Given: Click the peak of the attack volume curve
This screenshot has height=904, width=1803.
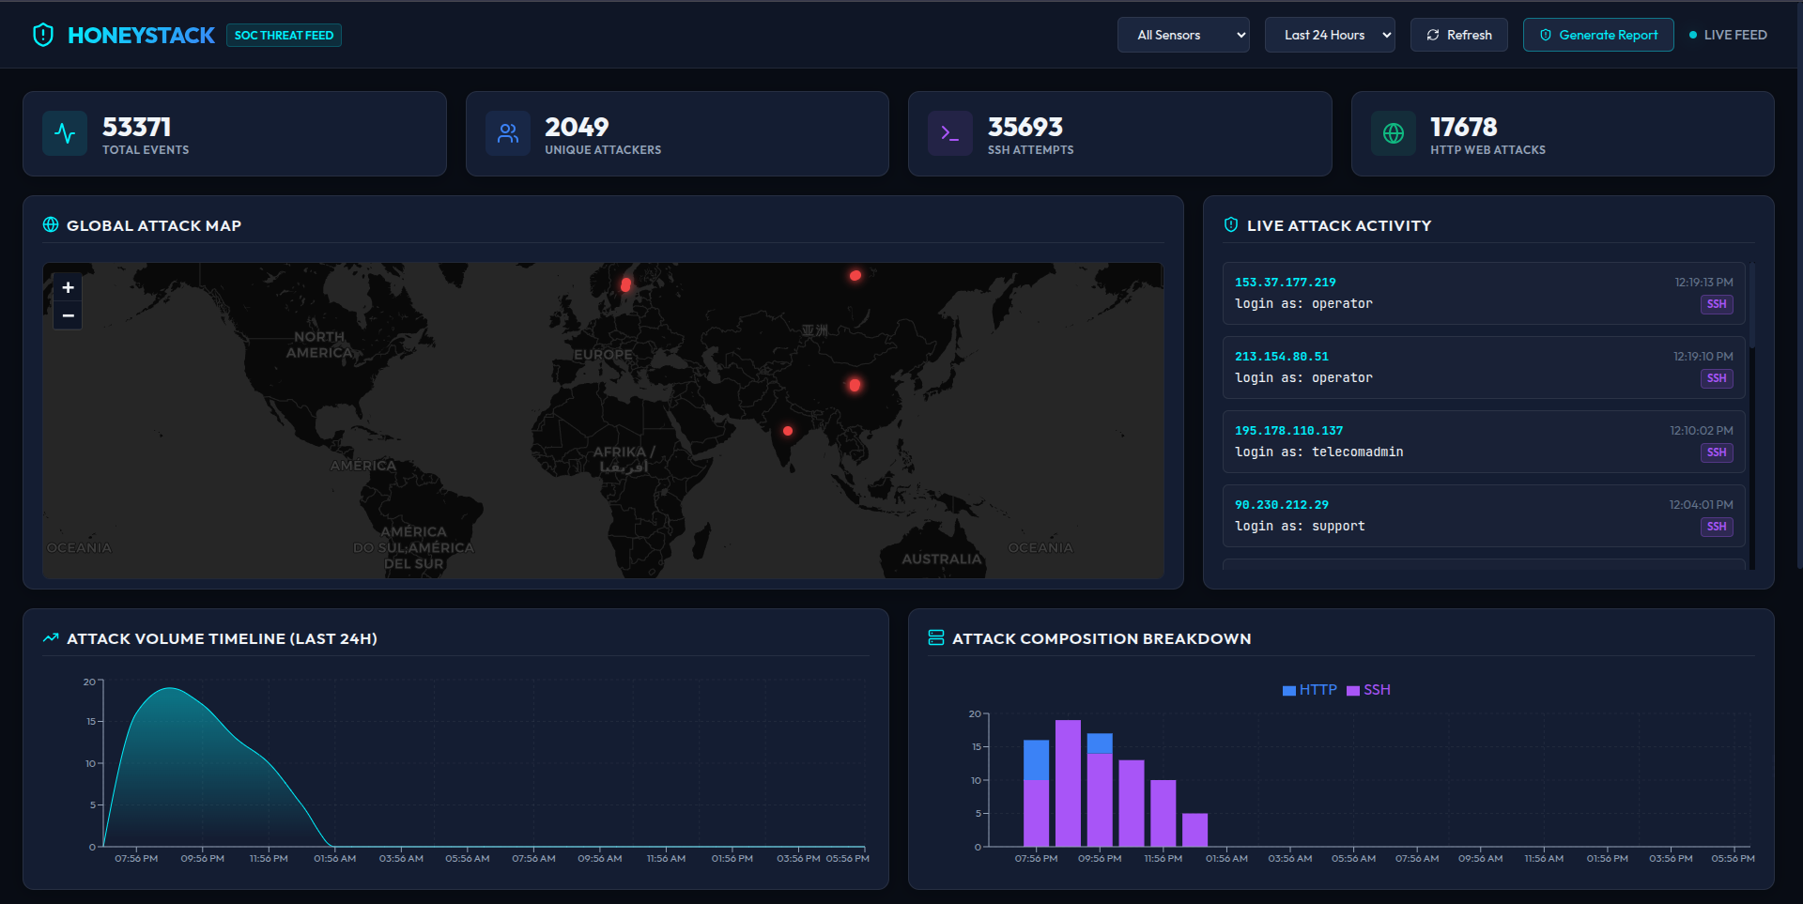Looking at the screenshot, I should 170,689.
